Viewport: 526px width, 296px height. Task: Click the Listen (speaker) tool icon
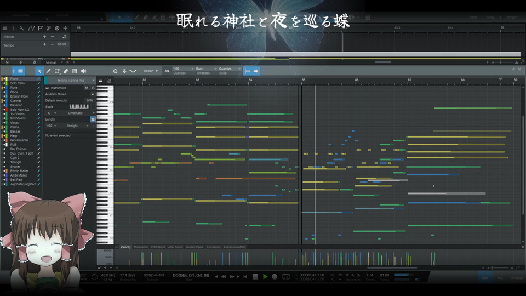pyautogui.click(x=83, y=71)
